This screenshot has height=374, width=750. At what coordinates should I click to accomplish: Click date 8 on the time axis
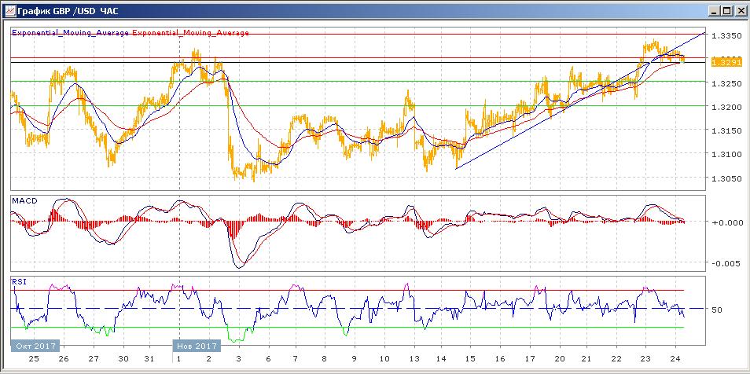pyautogui.click(x=325, y=359)
